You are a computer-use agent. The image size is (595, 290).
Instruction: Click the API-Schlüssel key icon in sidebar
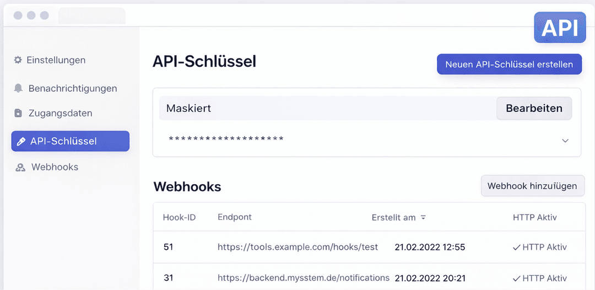click(x=21, y=141)
